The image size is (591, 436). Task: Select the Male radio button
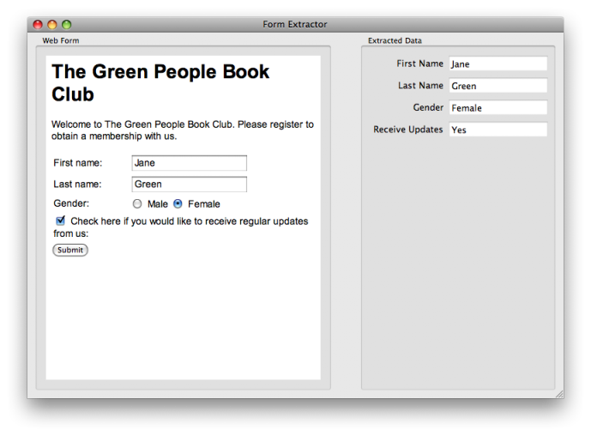[137, 204]
